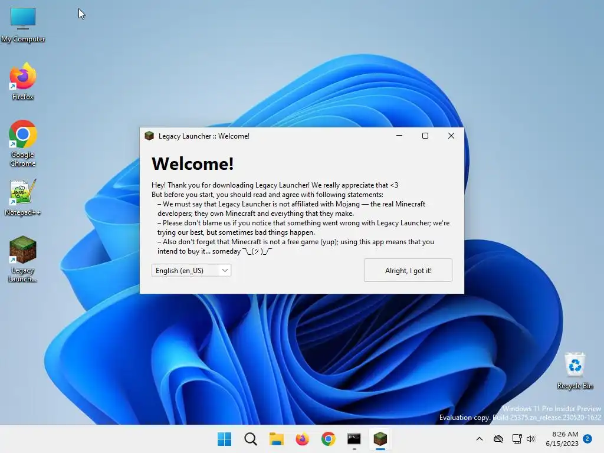Select the Recycle Bin desktop icon
The height and width of the screenshot is (453, 604).
point(575,371)
